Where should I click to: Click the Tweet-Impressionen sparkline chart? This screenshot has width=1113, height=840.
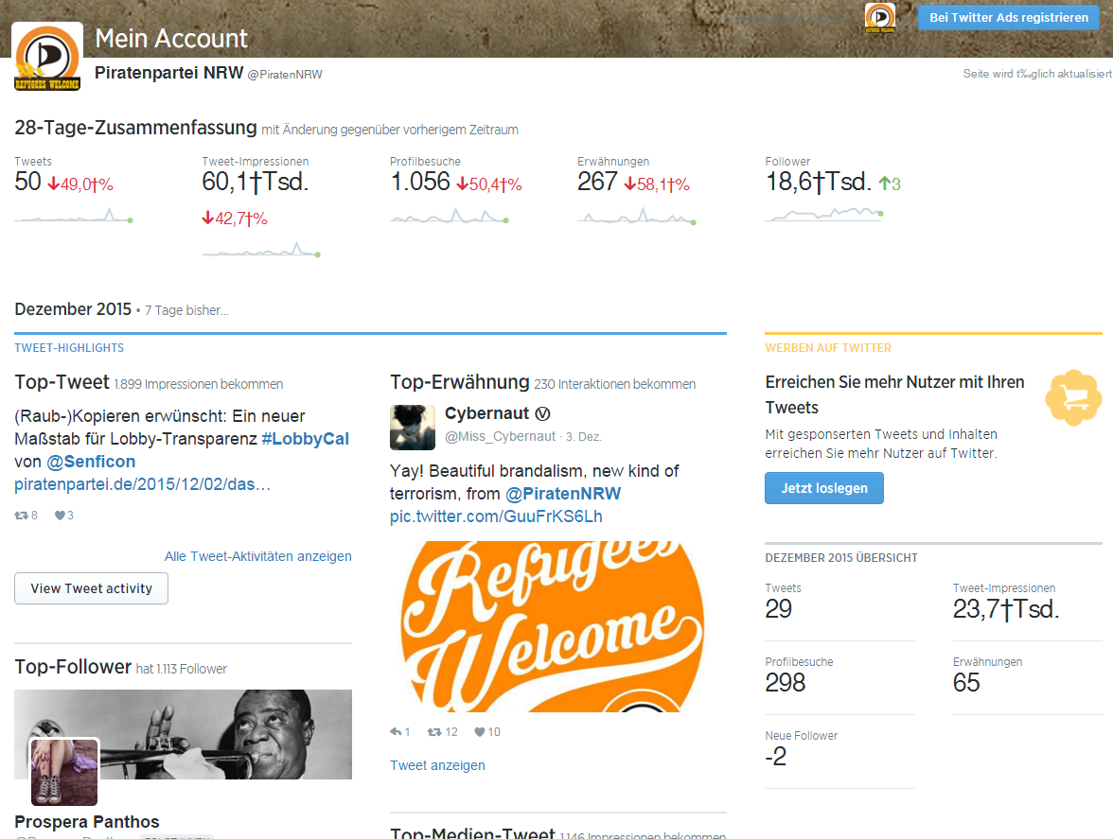pos(261,249)
